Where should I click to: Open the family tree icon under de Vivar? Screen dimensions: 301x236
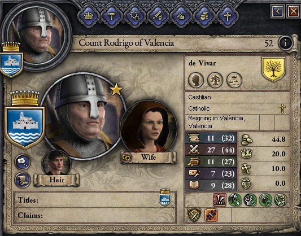(x=215, y=80)
